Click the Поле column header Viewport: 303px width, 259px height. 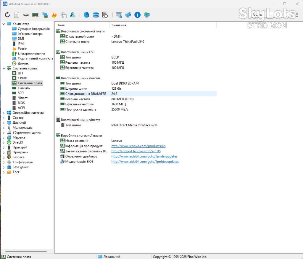click(x=82, y=25)
